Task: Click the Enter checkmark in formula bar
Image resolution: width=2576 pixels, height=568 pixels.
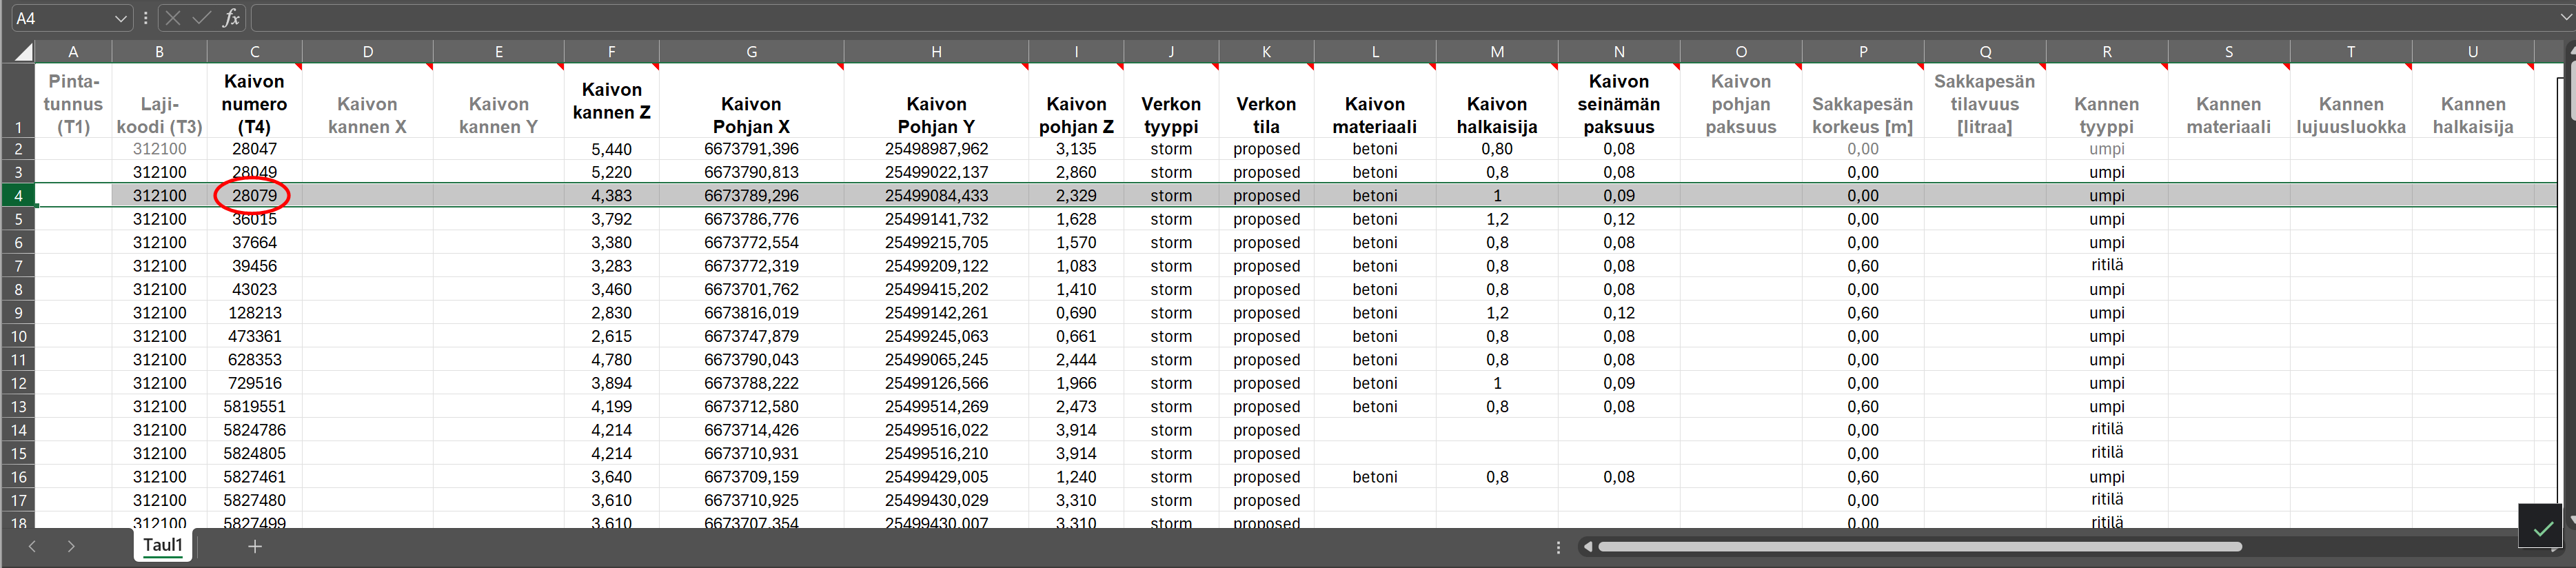Action: click(201, 18)
